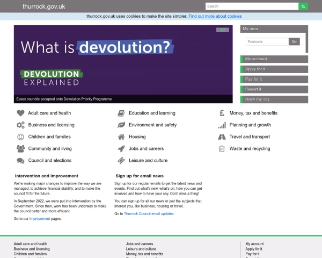The image size is (322, 258).
Task: Click the smiley icon for Children and families
Action: [x=20, y=137]
